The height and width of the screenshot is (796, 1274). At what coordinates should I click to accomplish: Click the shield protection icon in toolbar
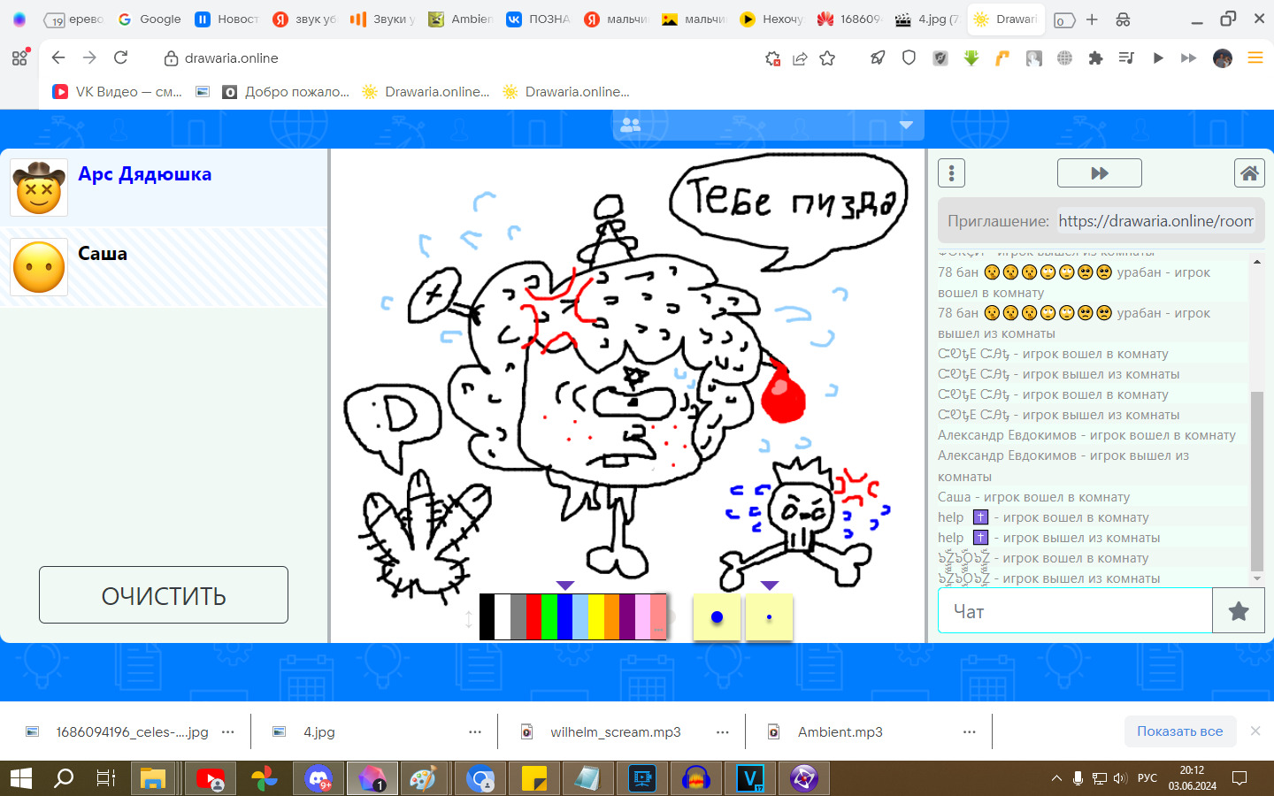909,58
